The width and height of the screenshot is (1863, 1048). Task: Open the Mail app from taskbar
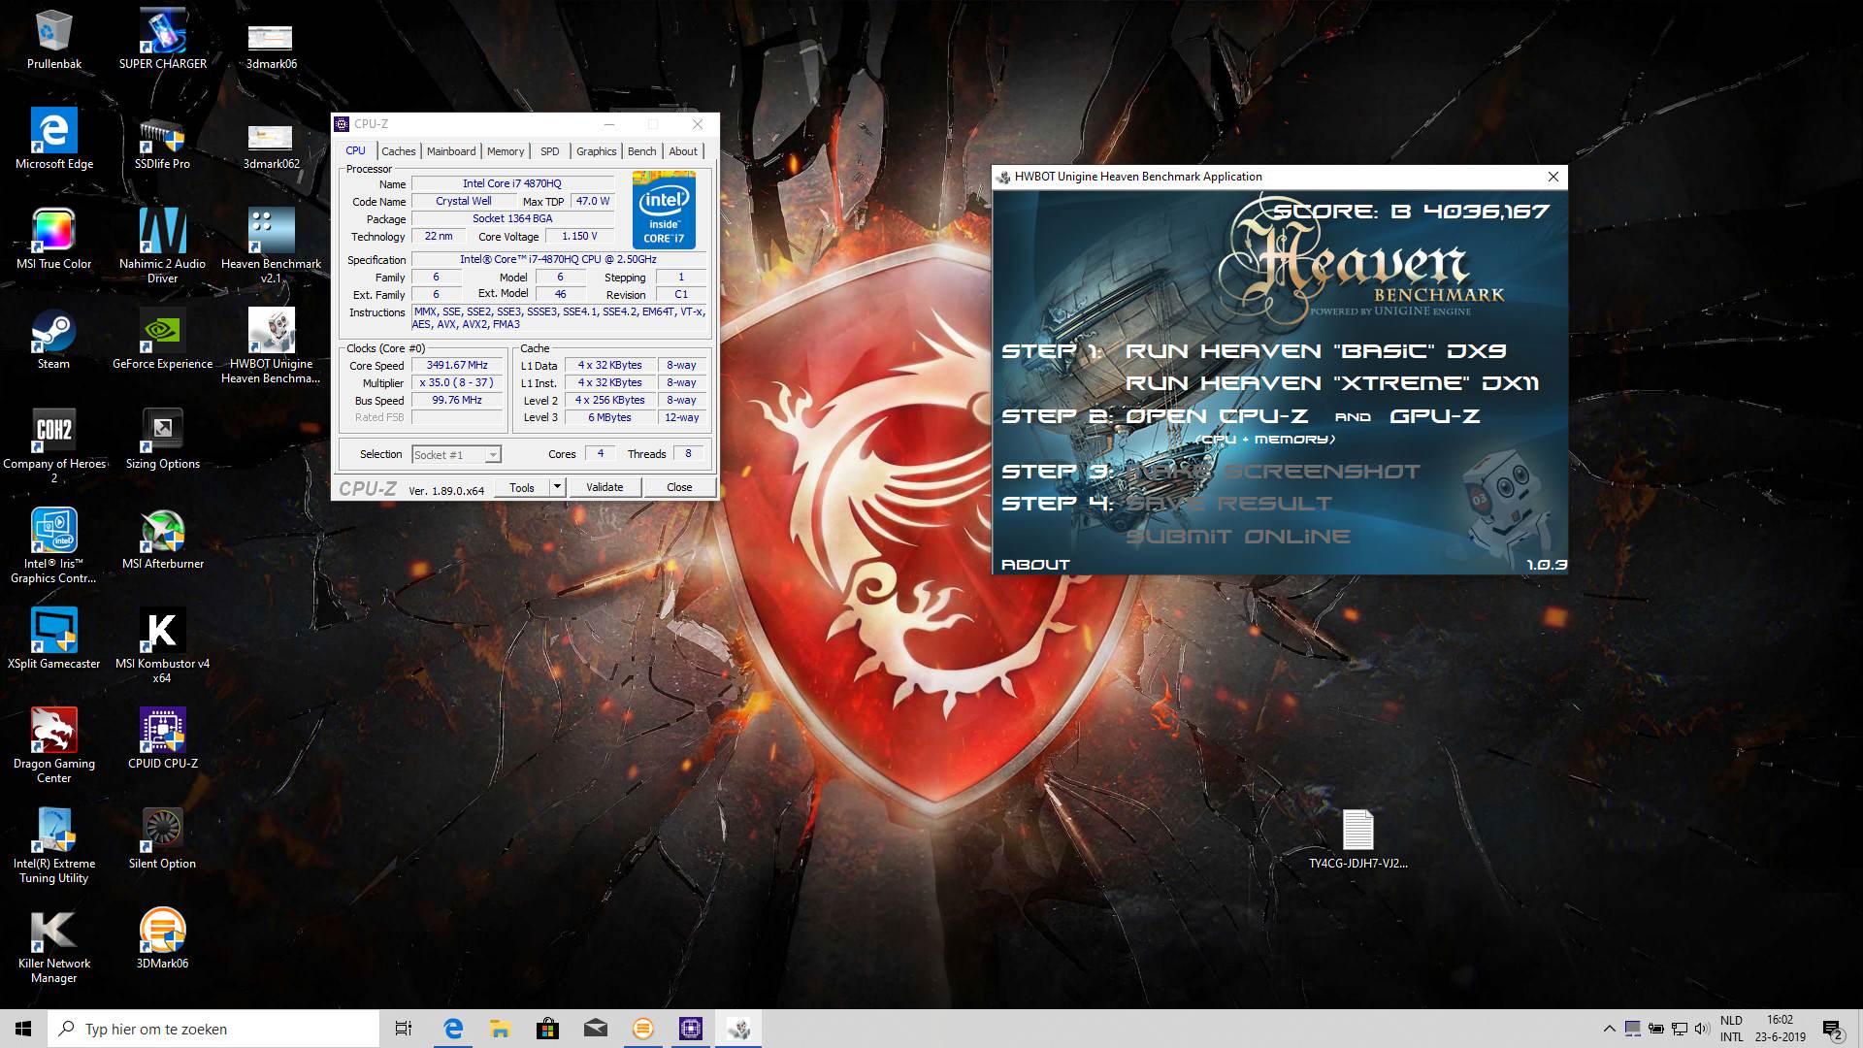coord(595,1029)
